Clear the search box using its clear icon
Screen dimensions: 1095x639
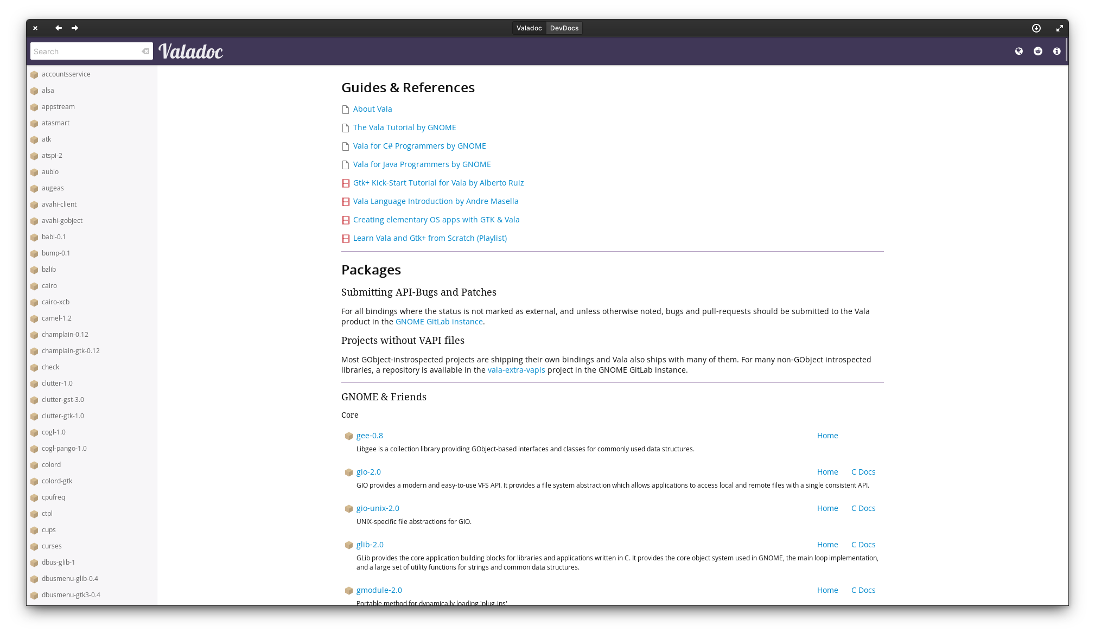[144, 51]
